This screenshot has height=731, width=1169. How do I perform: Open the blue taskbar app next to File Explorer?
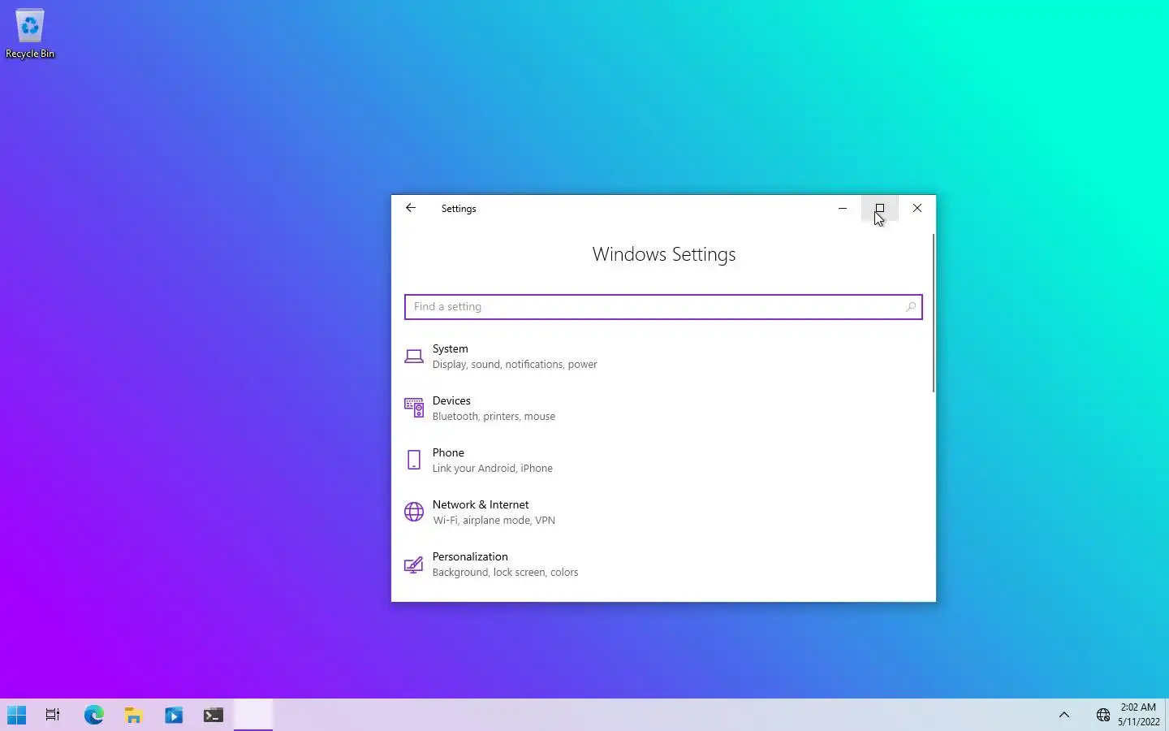[x=174, y=715]
